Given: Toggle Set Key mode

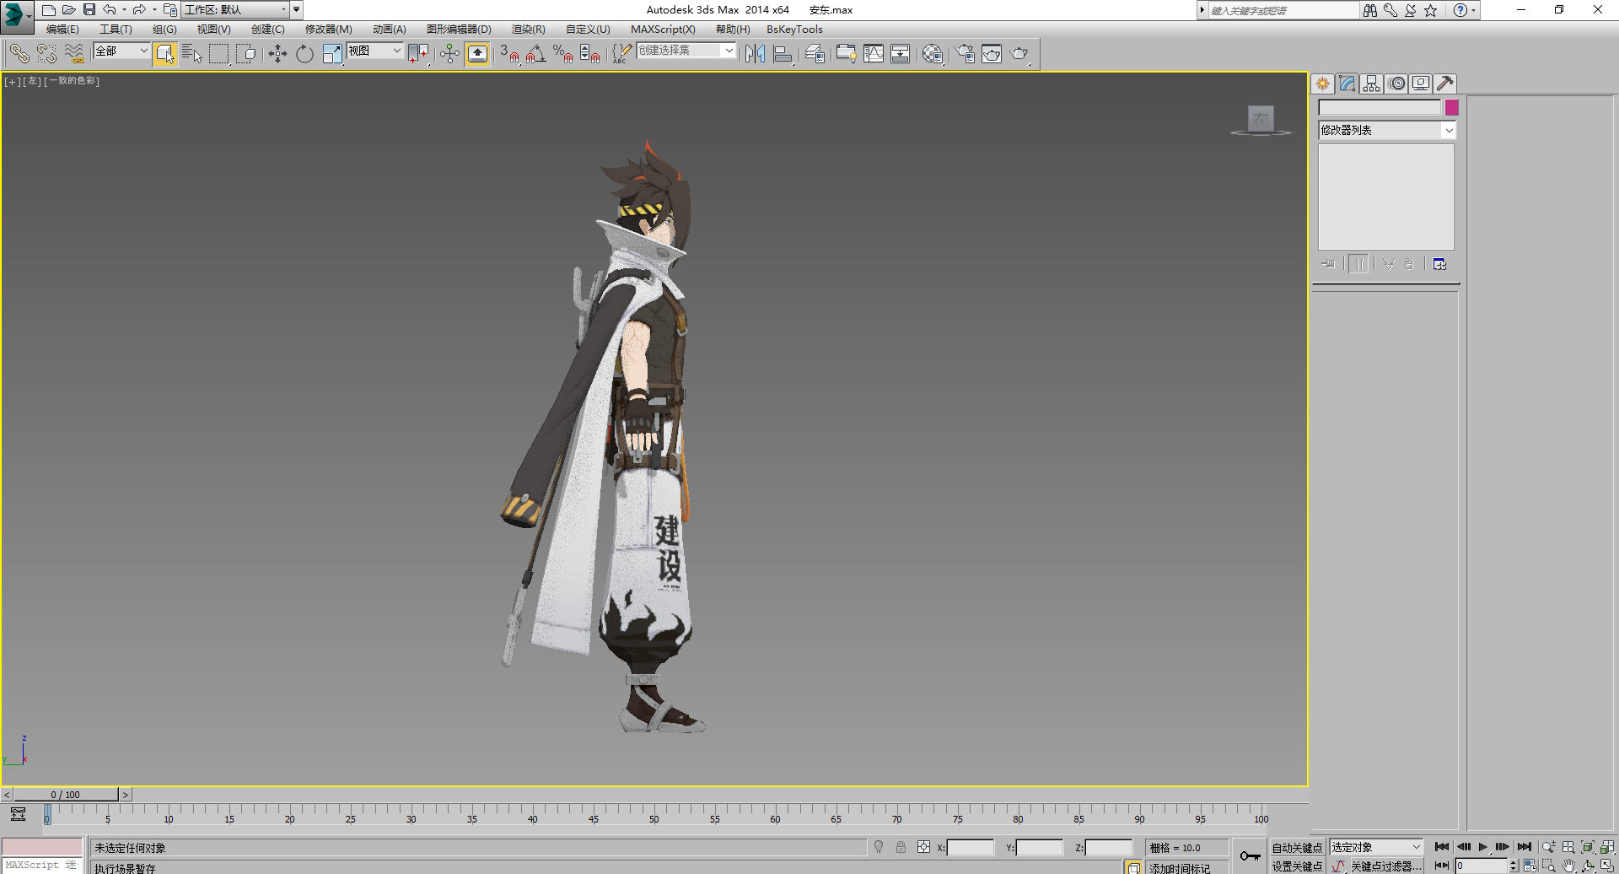Looking at the screenshot, I should pos(1297,866).
